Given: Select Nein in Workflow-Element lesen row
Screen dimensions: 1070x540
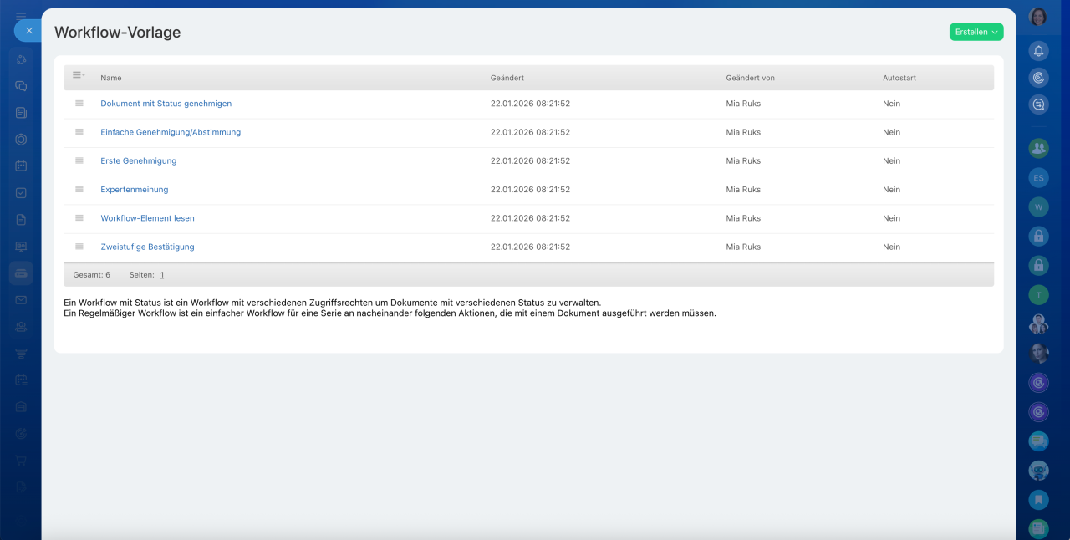Looking at the screenshot, I should pos(891,218).
